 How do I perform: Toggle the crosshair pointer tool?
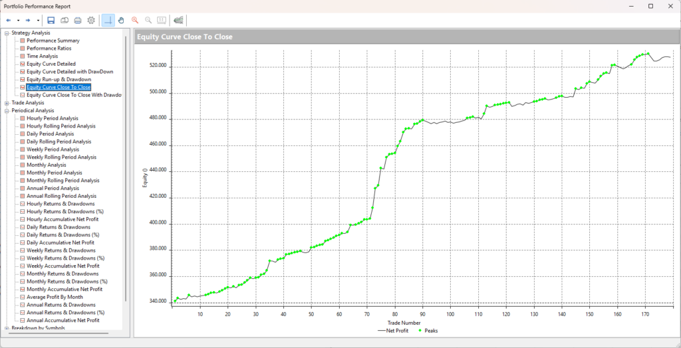(x=108, y=21)
